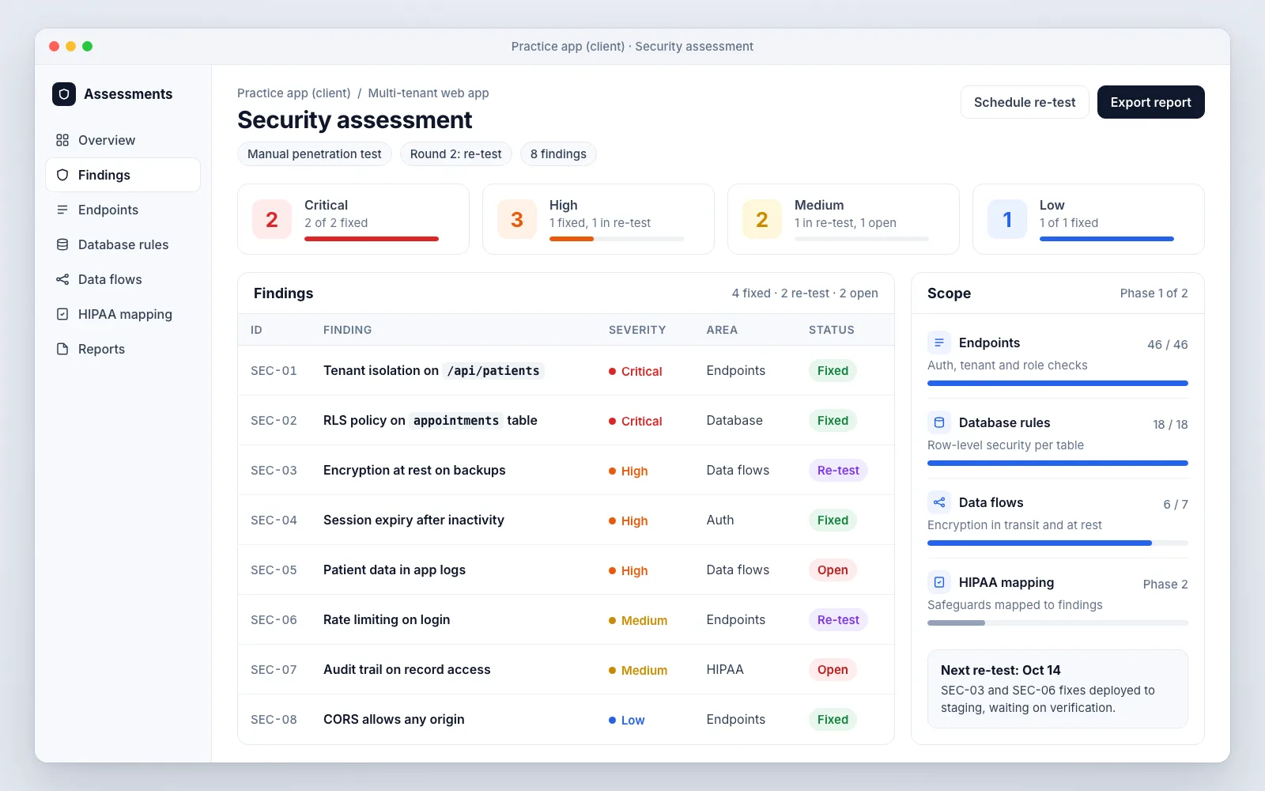Click the Data flows share icon in sidebar
This screenshot has width=1265, height=791.
[62, 279]
